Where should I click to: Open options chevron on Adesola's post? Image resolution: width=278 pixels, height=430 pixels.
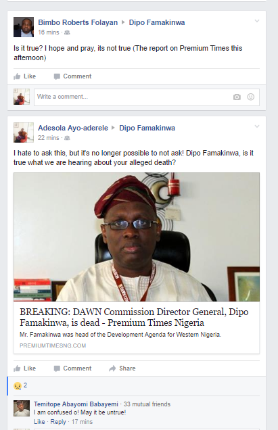point(257,126)
